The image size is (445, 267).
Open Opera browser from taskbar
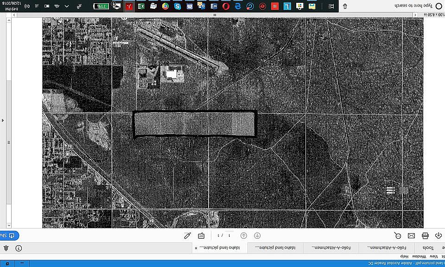point(226,6)
